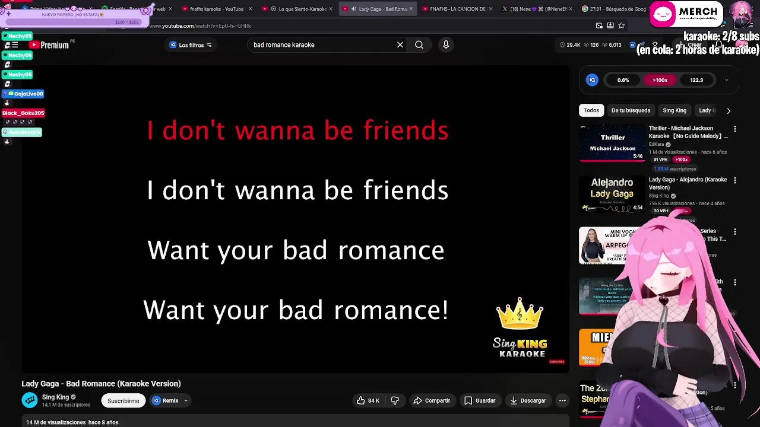Dislike the video, thumbs-down icon
Image resolution: width=760 pixels, height=427 pixels.
395,401
